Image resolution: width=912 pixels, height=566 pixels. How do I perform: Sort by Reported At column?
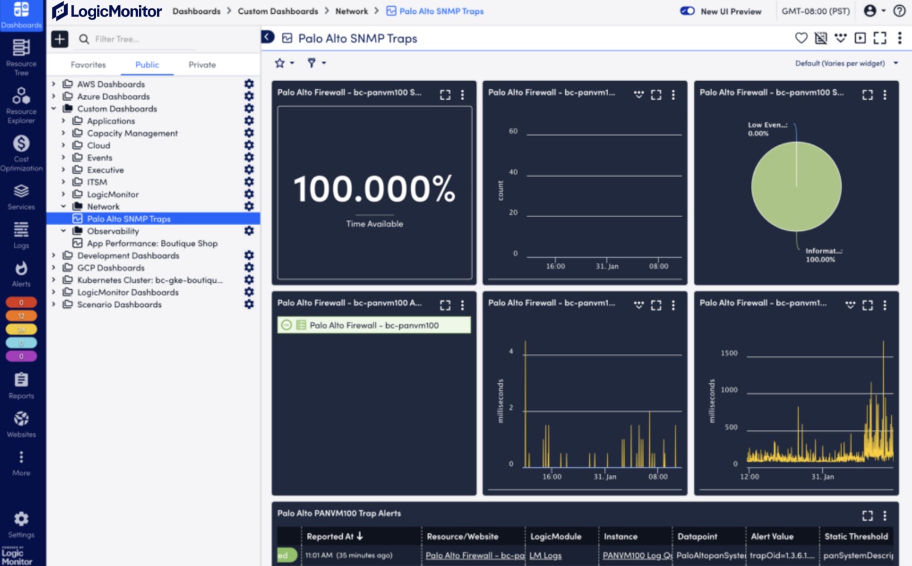(x=335, y=536)
